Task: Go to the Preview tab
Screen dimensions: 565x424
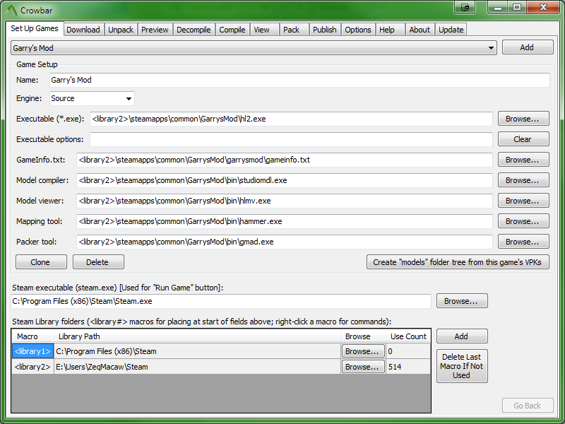Action: (x=155, y=30)
